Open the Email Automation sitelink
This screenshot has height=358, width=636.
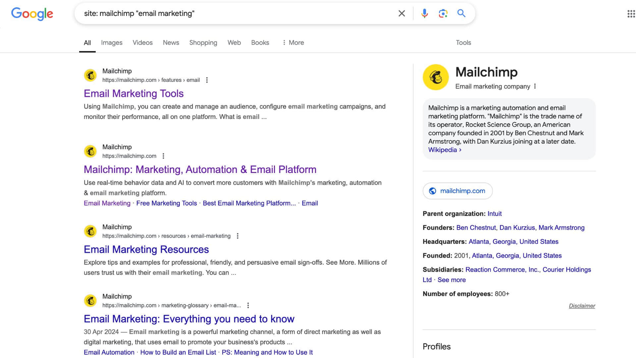[x=109, y=352]
